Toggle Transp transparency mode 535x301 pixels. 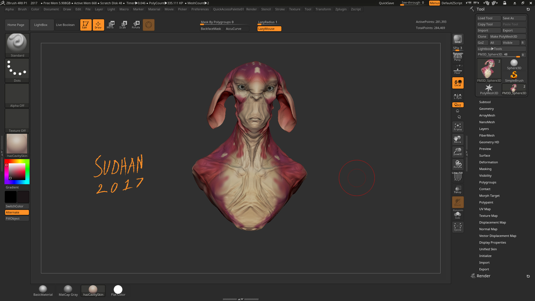tap(458, 190)
